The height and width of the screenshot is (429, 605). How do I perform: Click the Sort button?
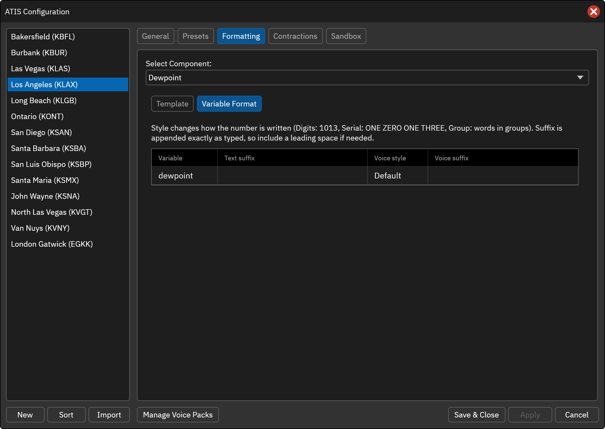click(x=66, y=415)
